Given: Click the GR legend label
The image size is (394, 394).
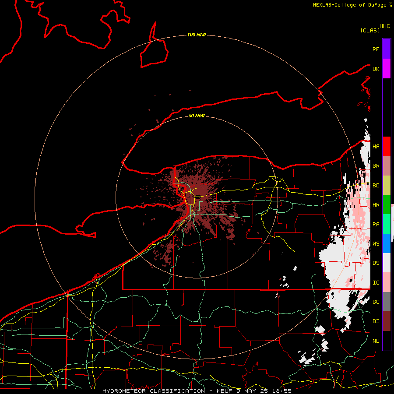Looking at the screenshot, I should (x=376, y=166).
